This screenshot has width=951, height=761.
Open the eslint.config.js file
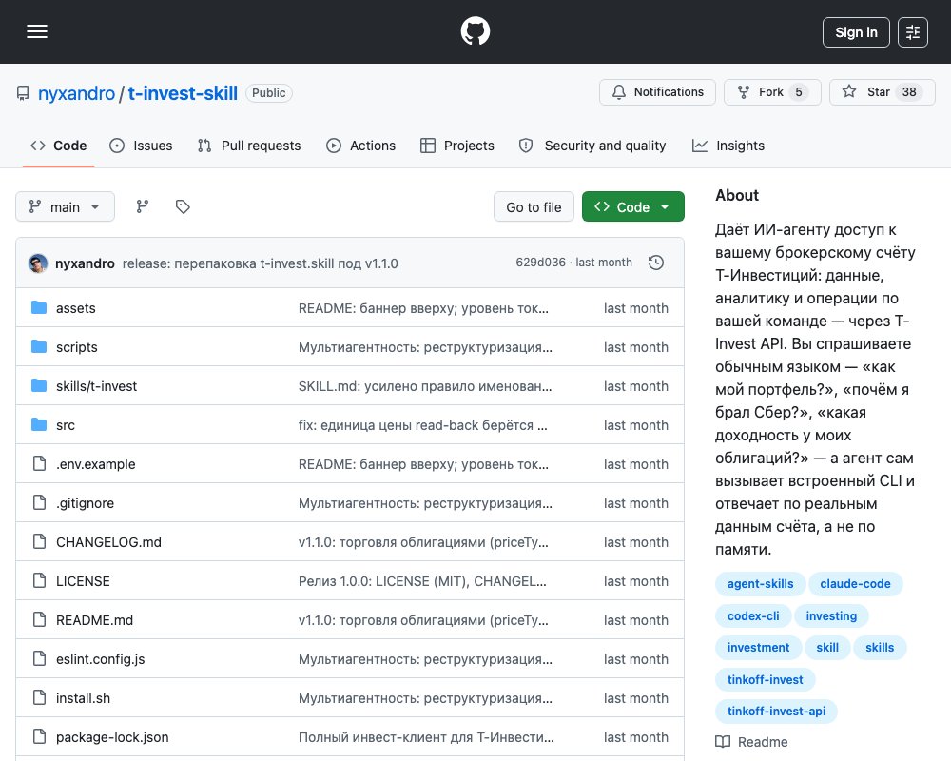101,659
